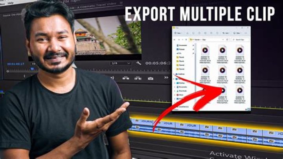Screen dimensions: 283x159
Task: Click the Search Clips box in File Explorer
Action: coord(240,39)
